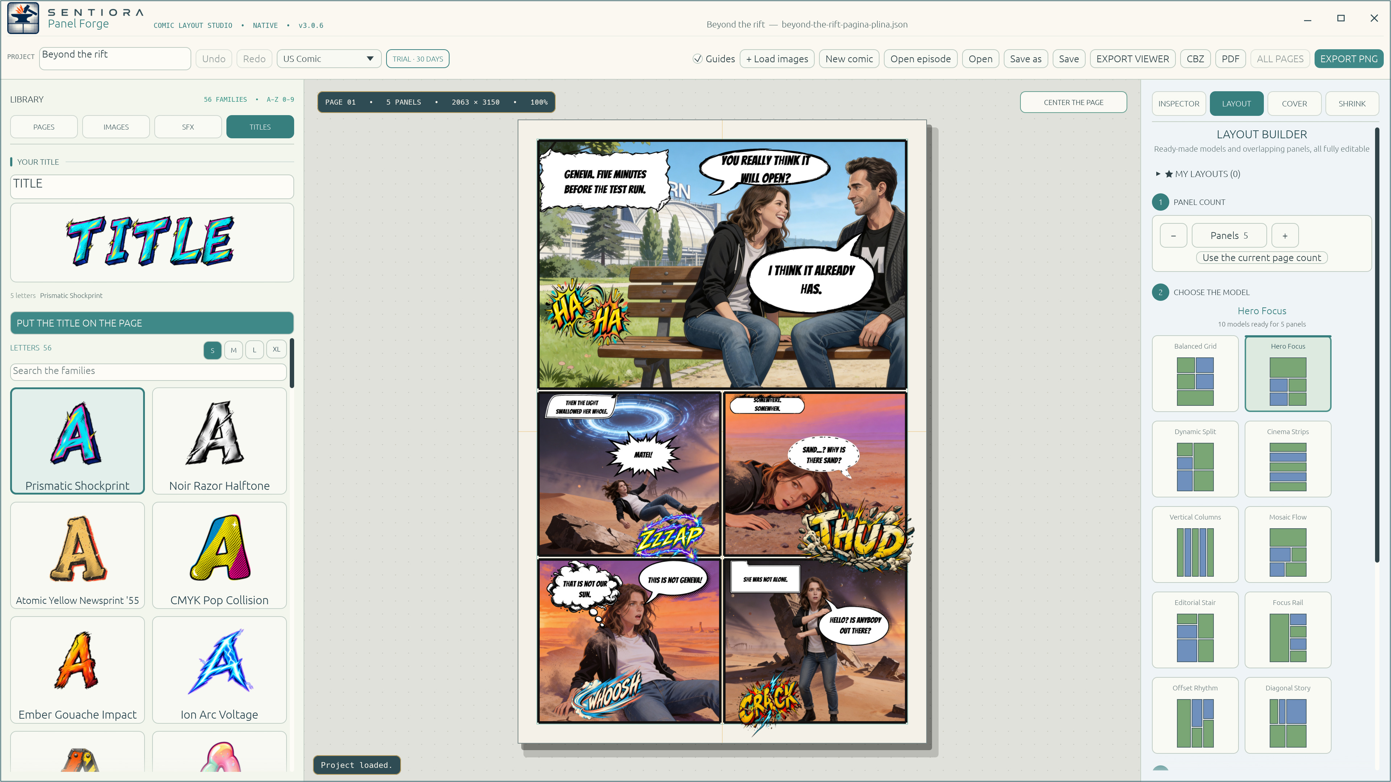Open the Shrink tab

(x=1352, y=104)
